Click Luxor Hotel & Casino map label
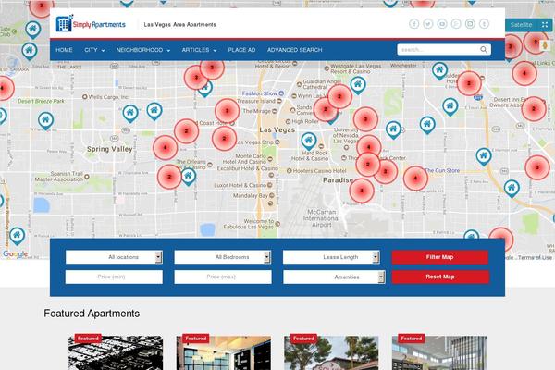 pyautogui.click(x=240, y=185)
